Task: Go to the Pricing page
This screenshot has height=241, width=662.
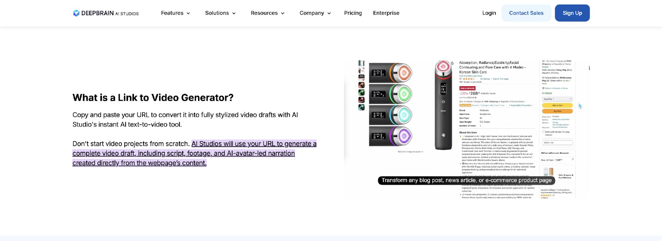Action: (353, 13)
